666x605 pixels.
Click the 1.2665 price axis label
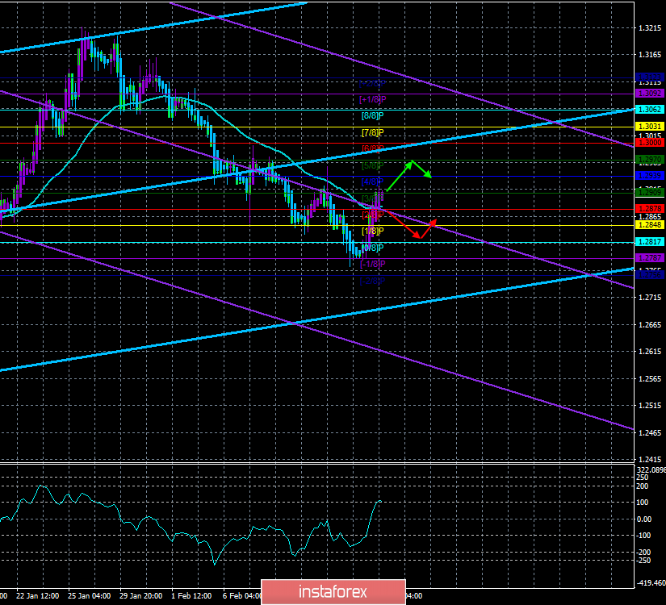click(x=650, y=325)
